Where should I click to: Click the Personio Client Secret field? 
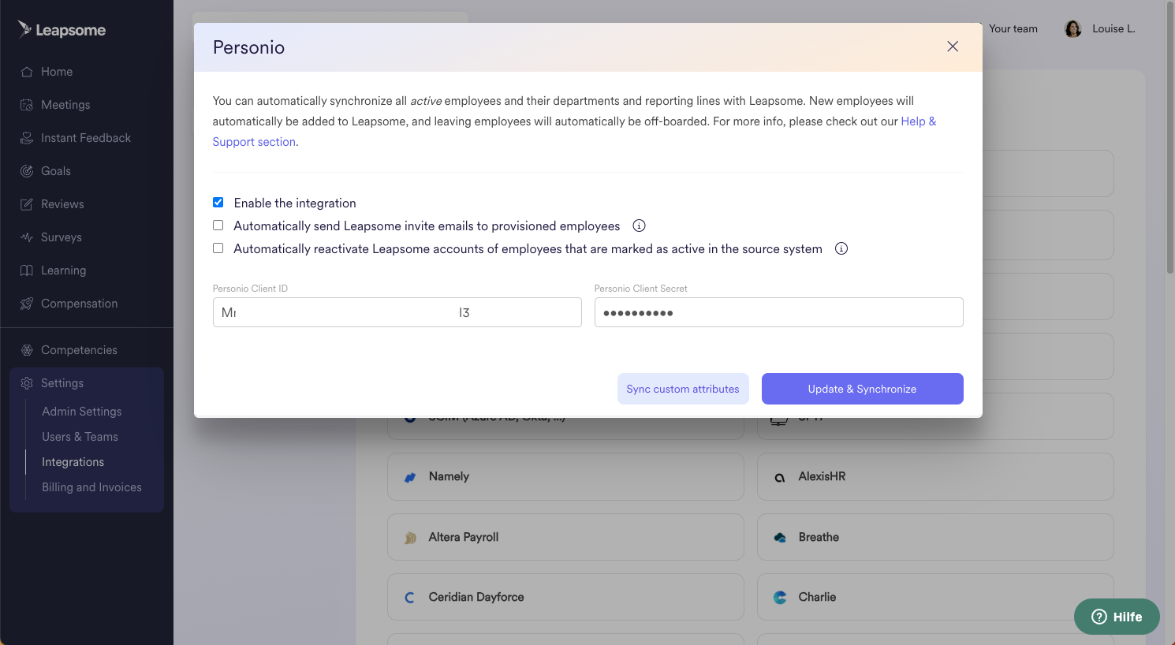pos(779,312)
